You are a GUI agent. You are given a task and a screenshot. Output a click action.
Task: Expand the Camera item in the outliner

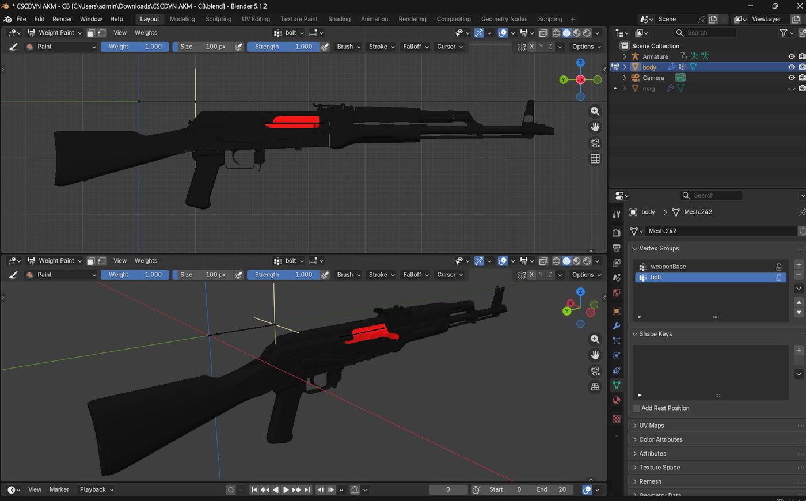point(625,78)
